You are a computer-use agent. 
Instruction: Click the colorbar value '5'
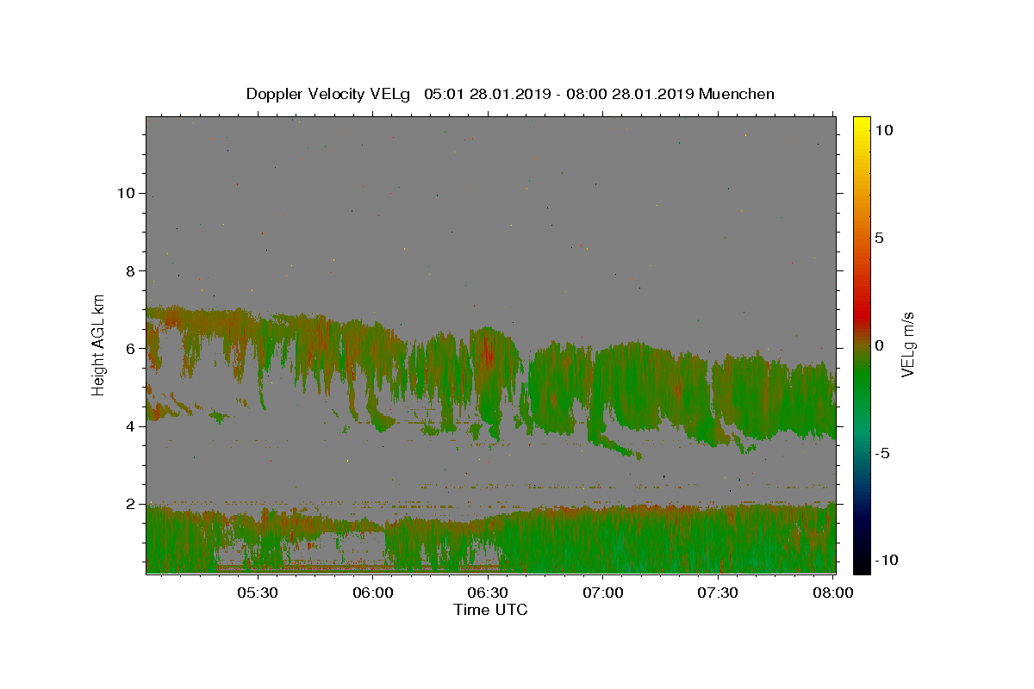(x=879, y=238)
